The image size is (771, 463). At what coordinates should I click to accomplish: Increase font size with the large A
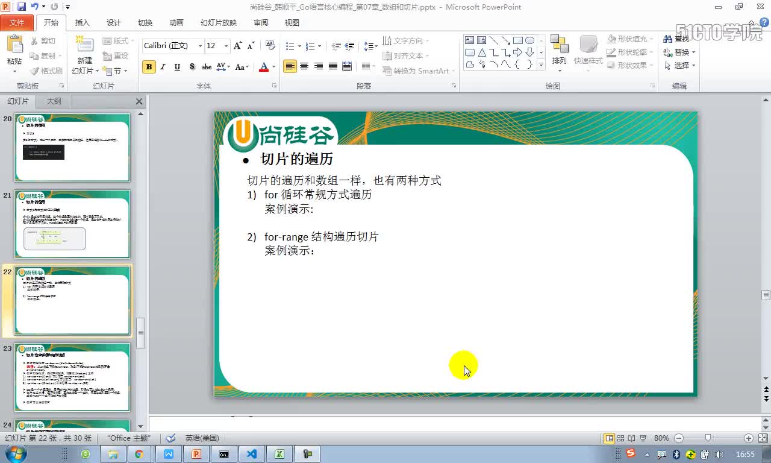[x=237, y=46]
